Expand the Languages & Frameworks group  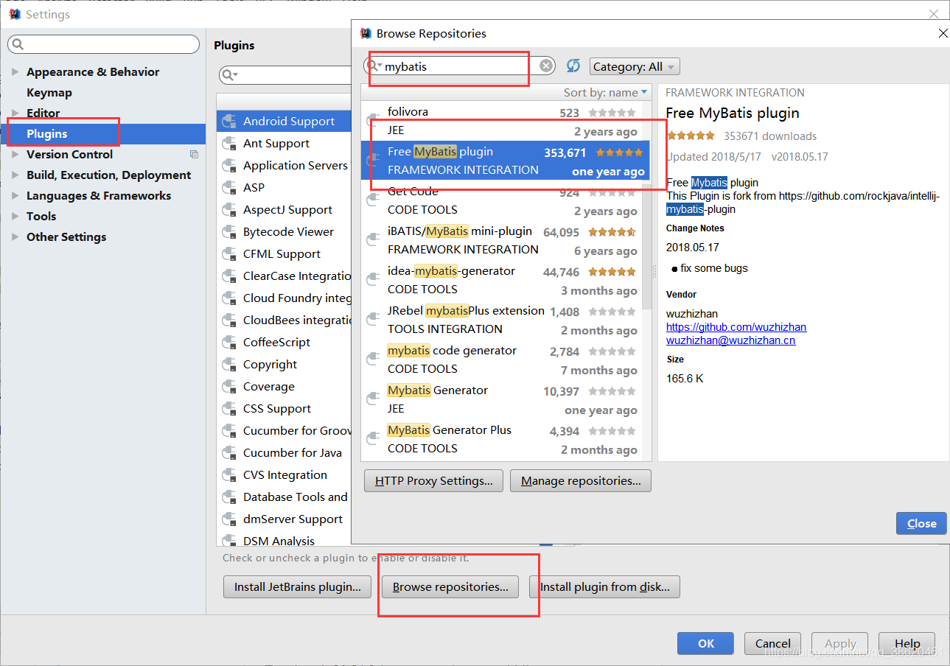[x=15, y=196]
